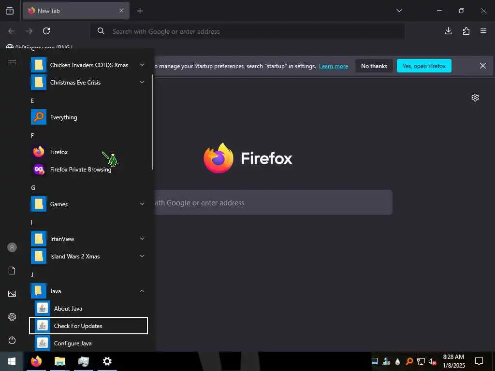The height and width of the screenshot is (371, 495).
Task: Open a new tab with plus button
Action: [140, 11]
